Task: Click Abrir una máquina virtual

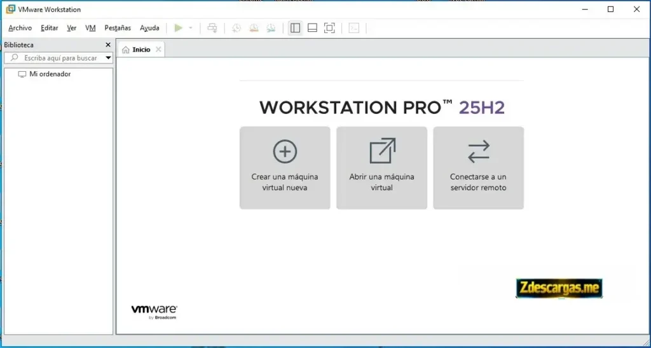Action: click(381, 168)
